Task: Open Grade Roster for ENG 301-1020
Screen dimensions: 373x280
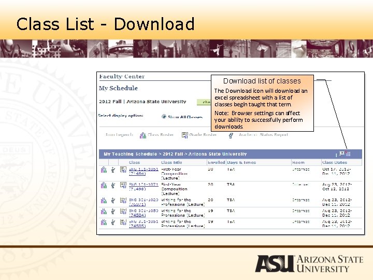Action: tap(123, 200)
